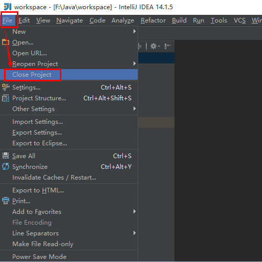Select Export to Eclipse...
Viewport: 262px width, 262px height.
[x=69, y=143]
